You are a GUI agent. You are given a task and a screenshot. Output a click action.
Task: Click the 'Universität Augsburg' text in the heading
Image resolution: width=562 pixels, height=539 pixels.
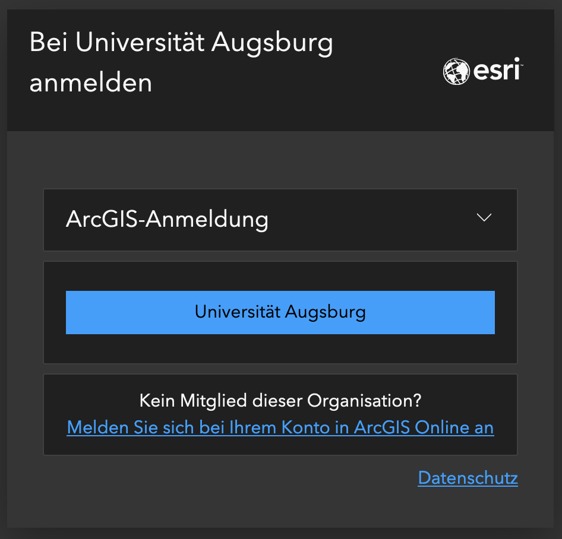pyautogui.click(x=204, y=43)
